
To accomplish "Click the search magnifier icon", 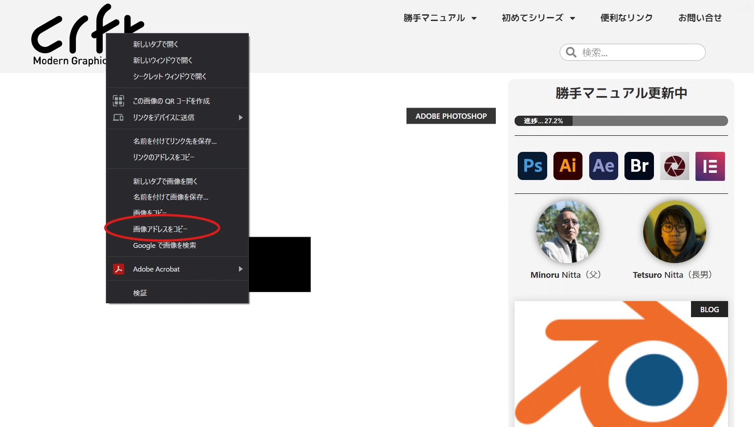I will pos(571,52).
